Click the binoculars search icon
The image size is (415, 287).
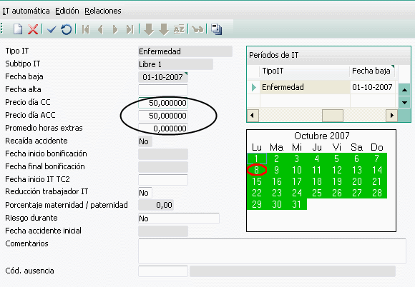[197, 29]
